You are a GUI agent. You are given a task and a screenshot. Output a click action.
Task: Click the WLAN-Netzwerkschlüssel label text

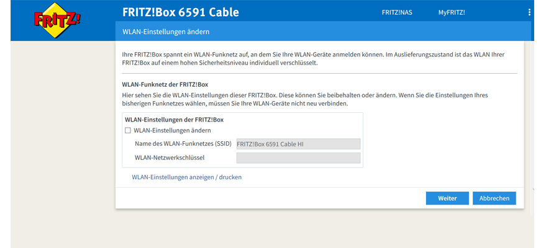(170, 157)
